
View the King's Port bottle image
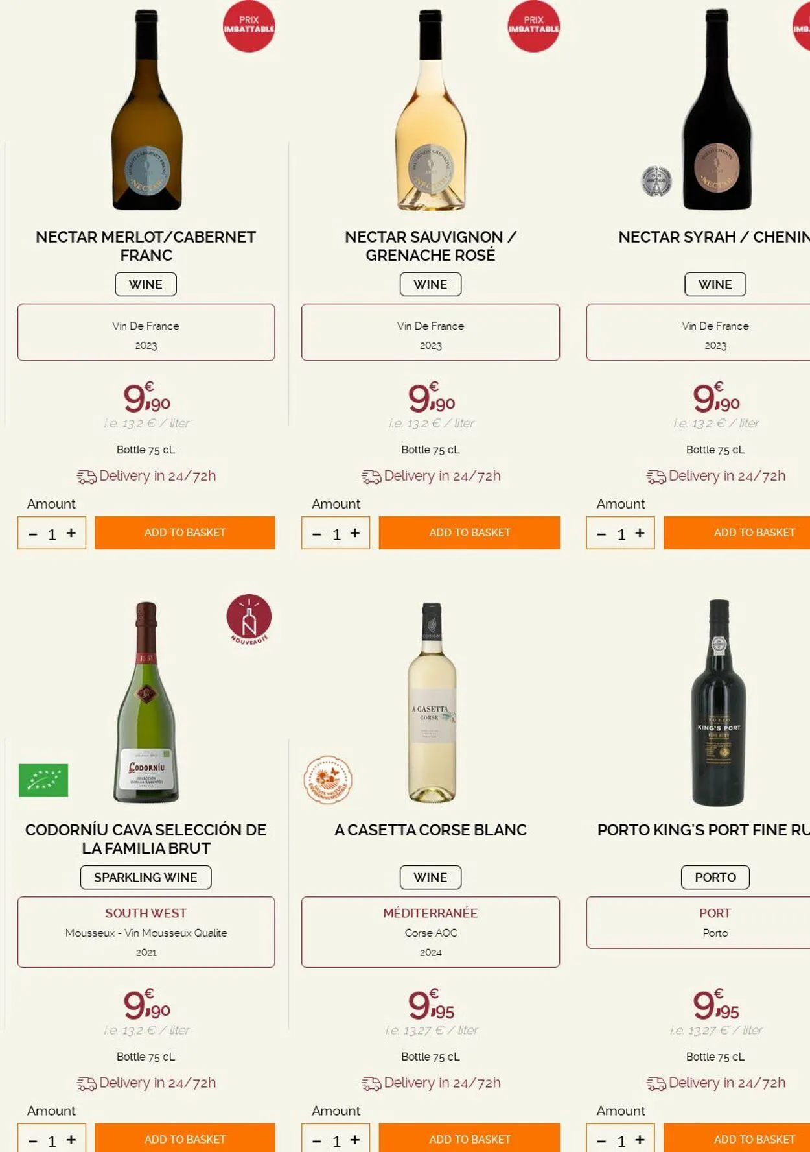[x=718, y=703]
